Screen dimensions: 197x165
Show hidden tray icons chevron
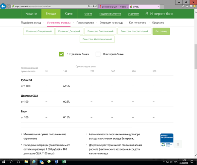(x=164, y=162)
